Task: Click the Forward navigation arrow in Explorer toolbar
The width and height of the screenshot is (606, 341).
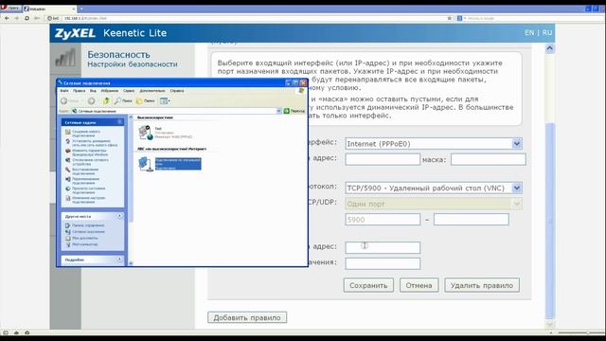Action: 91,101
